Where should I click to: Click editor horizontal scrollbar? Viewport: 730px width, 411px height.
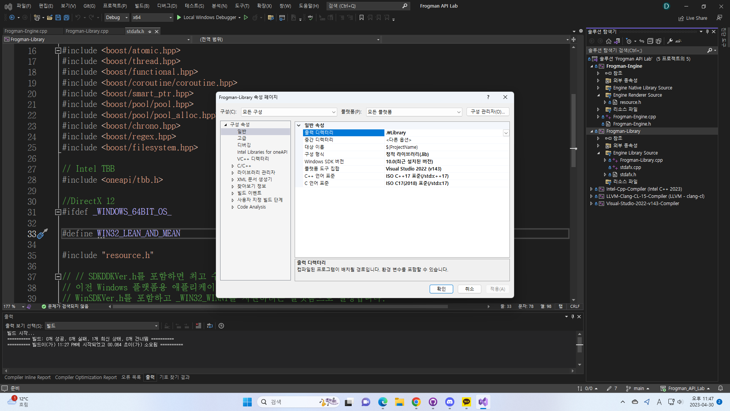tap(280, 306)
